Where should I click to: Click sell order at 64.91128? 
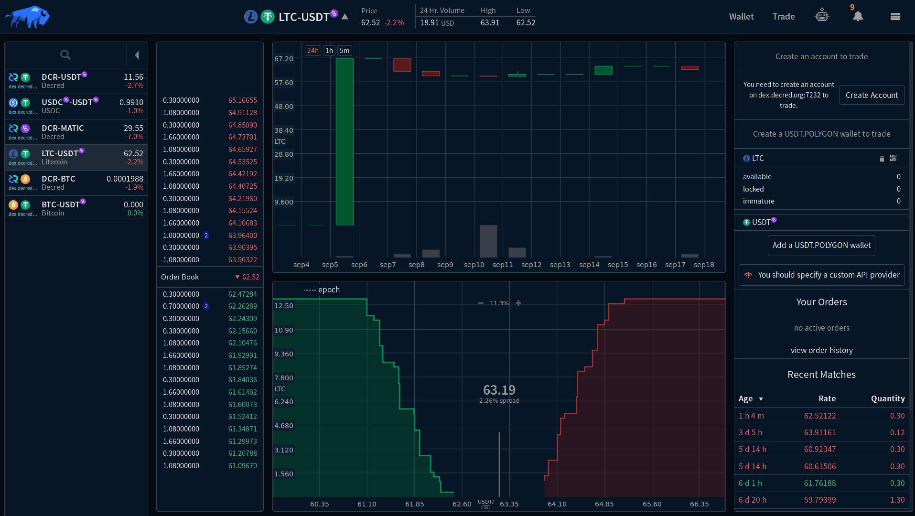210,113
